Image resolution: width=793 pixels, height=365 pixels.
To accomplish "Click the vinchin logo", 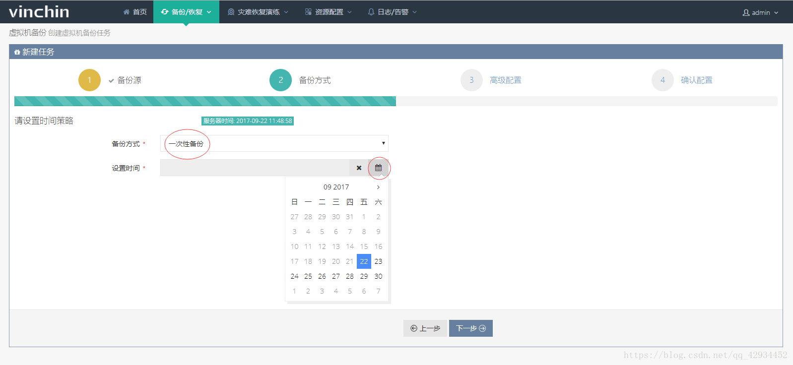I will click(x=39, y=11).
